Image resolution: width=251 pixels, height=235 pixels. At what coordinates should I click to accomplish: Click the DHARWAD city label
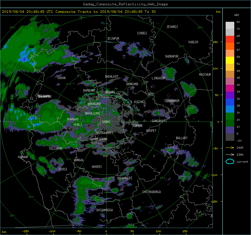pos(73,119)
